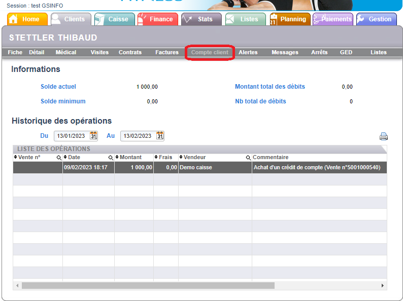Screen dimensions: 403x301
Task: Open calendar picker for the Au date
Action: tap(160, 136)
